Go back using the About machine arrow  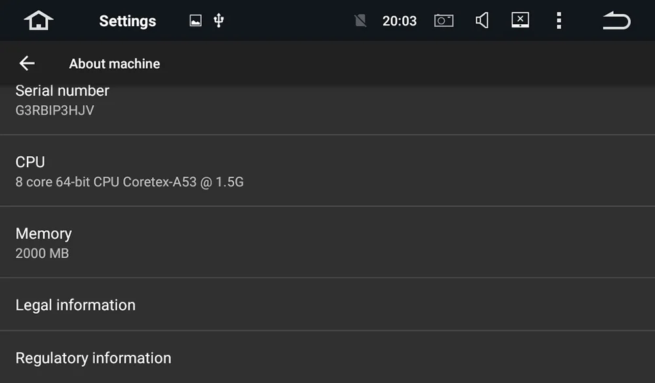[27, 63]
